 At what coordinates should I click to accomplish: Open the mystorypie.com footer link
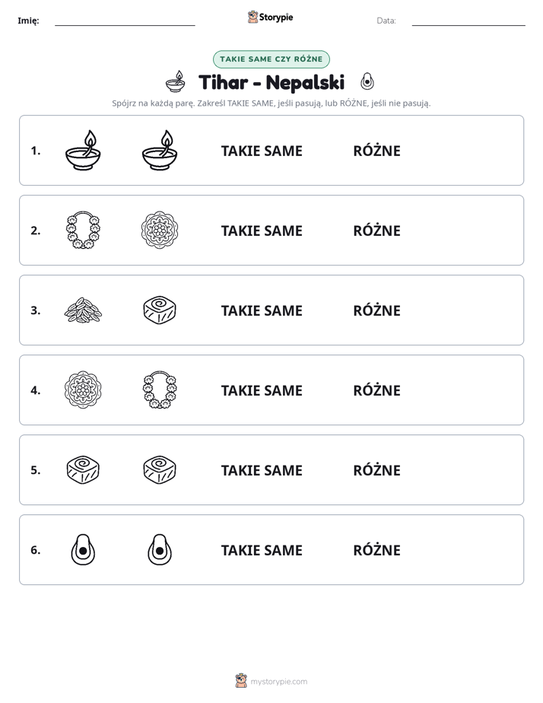click(x=271, y=681)
